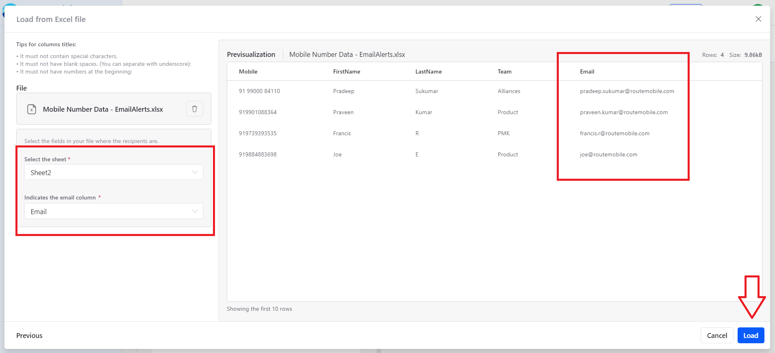The height and width of the screenshot is (353, 775).
Task: Close the Load from Excel file dialog
Action: pos(758,19)
